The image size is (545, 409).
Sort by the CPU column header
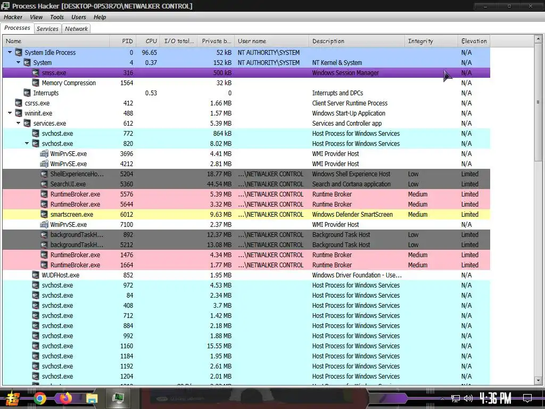(x=148, y=41)
